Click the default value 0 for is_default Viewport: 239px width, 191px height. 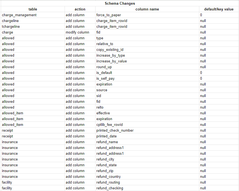tap(219, 73)
